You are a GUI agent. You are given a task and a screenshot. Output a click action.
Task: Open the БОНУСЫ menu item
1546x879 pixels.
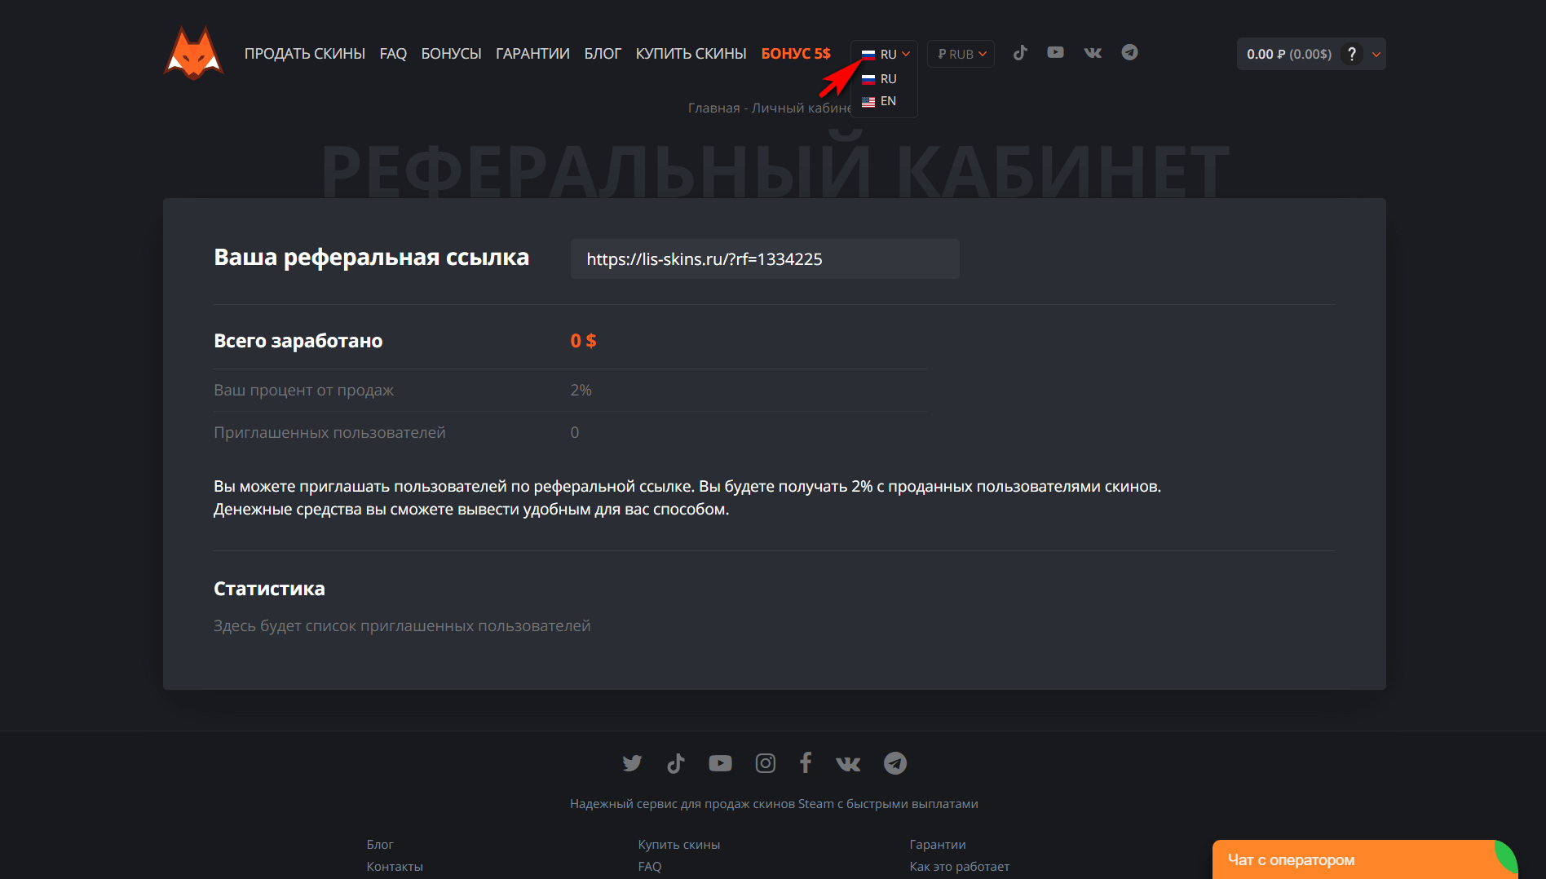tap(451, 54)
